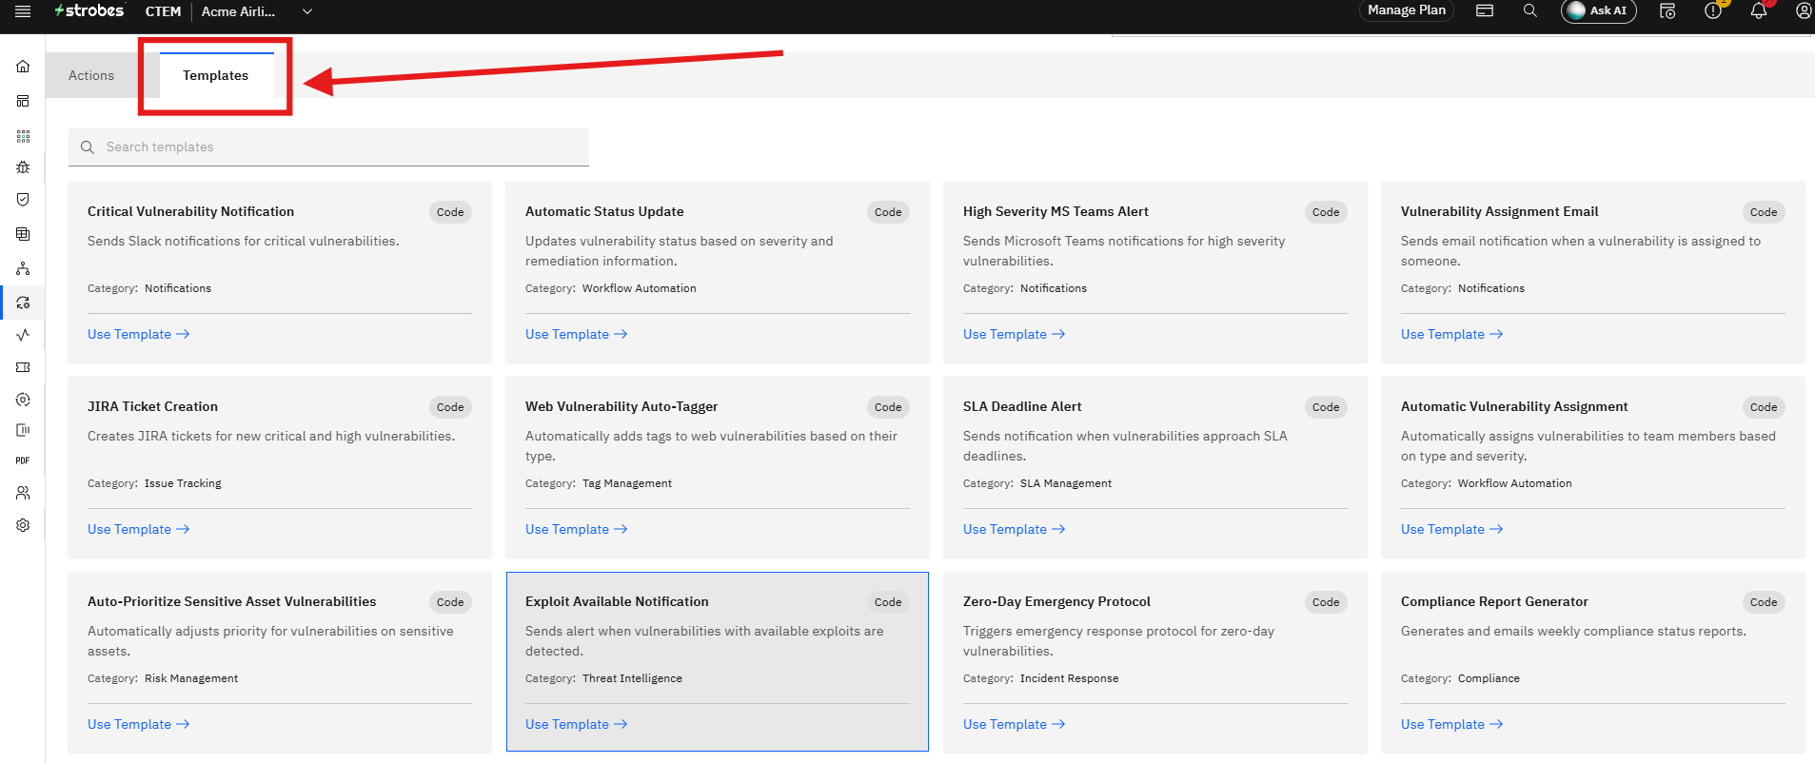
Task: Open the PDF reports icon in sidebar
Action: click(23, 460)
